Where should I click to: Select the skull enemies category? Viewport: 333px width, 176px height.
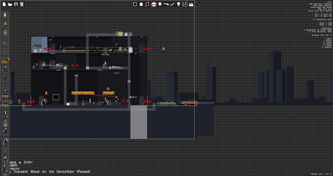(154, 4)
